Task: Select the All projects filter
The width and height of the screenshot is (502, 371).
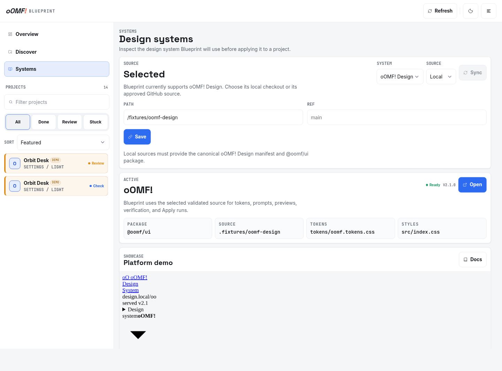Action: point(18,122)
